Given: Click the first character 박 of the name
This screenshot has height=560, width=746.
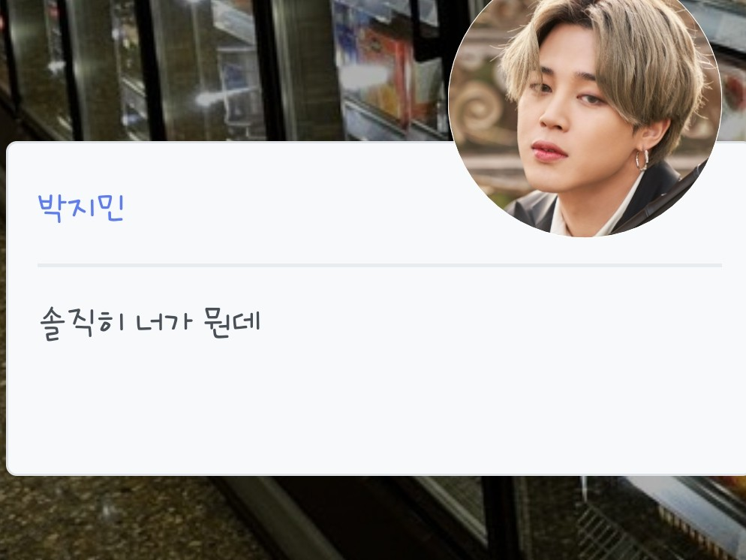Looking at the screenshot, I should click(x=50, y=208).
